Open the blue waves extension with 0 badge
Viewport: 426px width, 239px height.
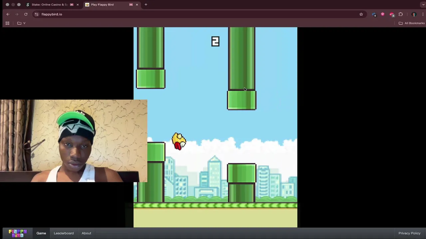[374, 14]
